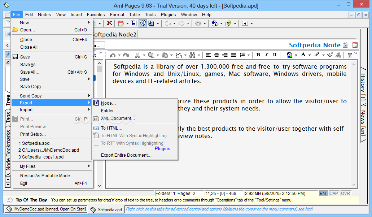This screenshot has width=372, height=217.
Task: Toggle the highlighted sticky pages toolbar icon
Action: point(143,23)
